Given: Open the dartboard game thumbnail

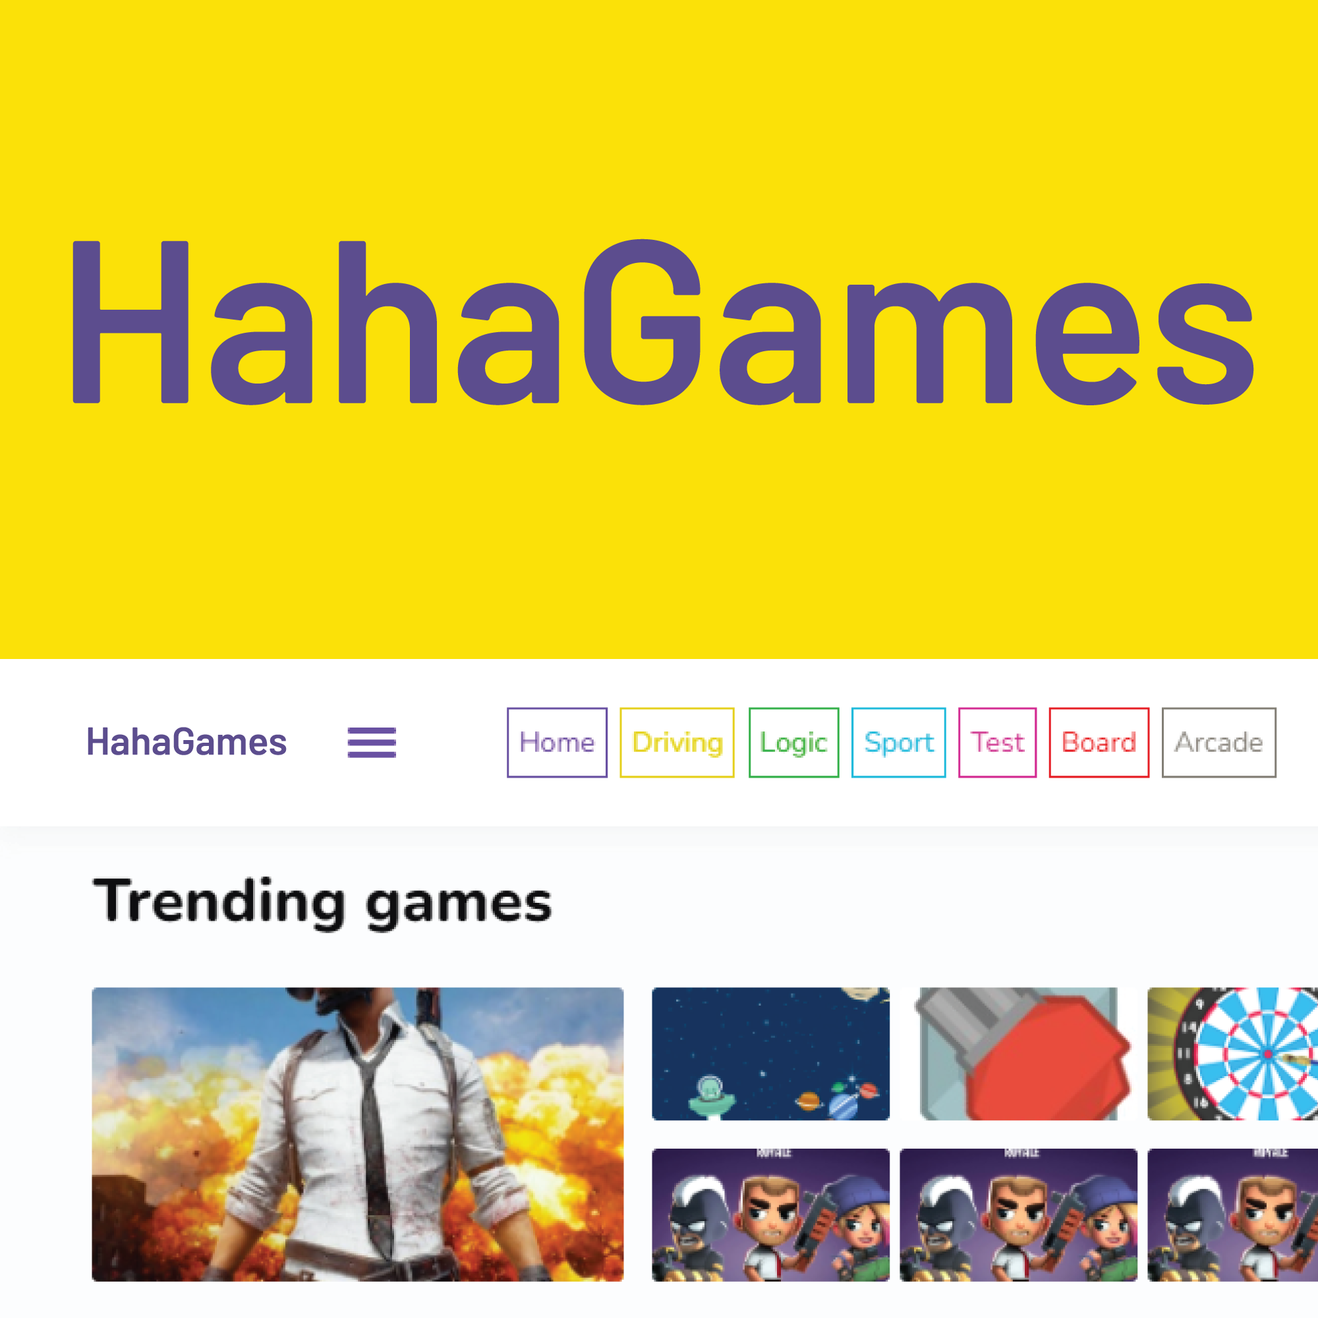Looking at the screenshot, I should (1233, 1054).
